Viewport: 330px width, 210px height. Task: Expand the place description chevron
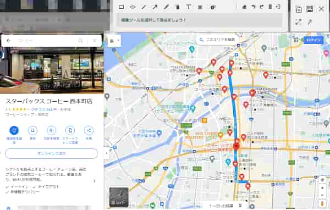[94, 181]
